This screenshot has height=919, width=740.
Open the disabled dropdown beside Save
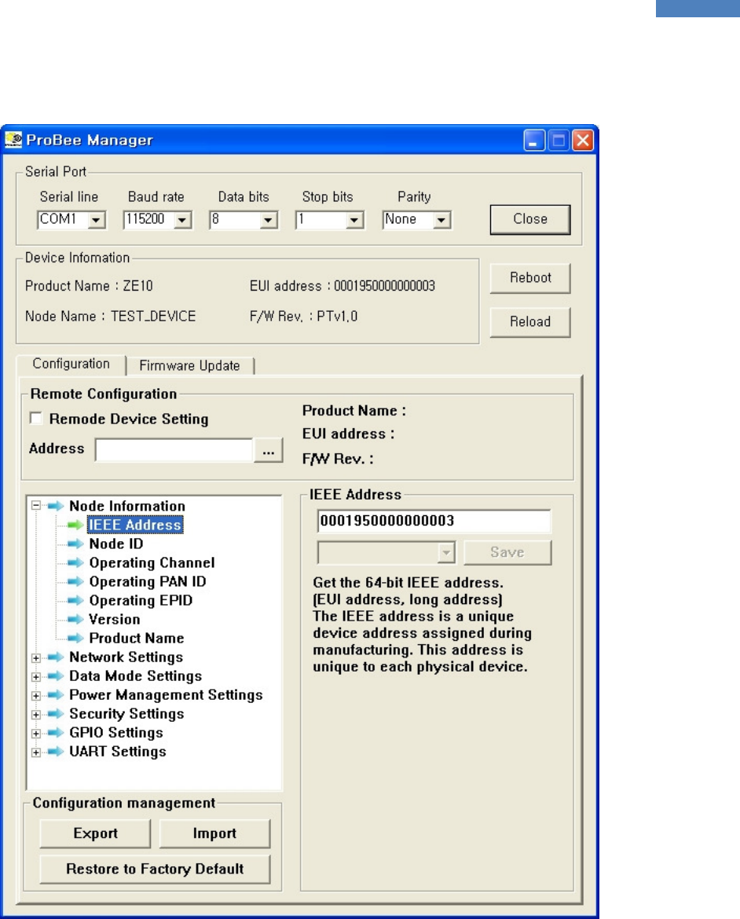[386, 552]
